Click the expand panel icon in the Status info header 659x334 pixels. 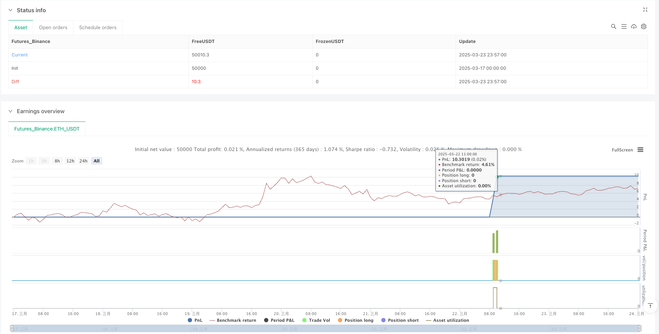[x=645, y=10]
